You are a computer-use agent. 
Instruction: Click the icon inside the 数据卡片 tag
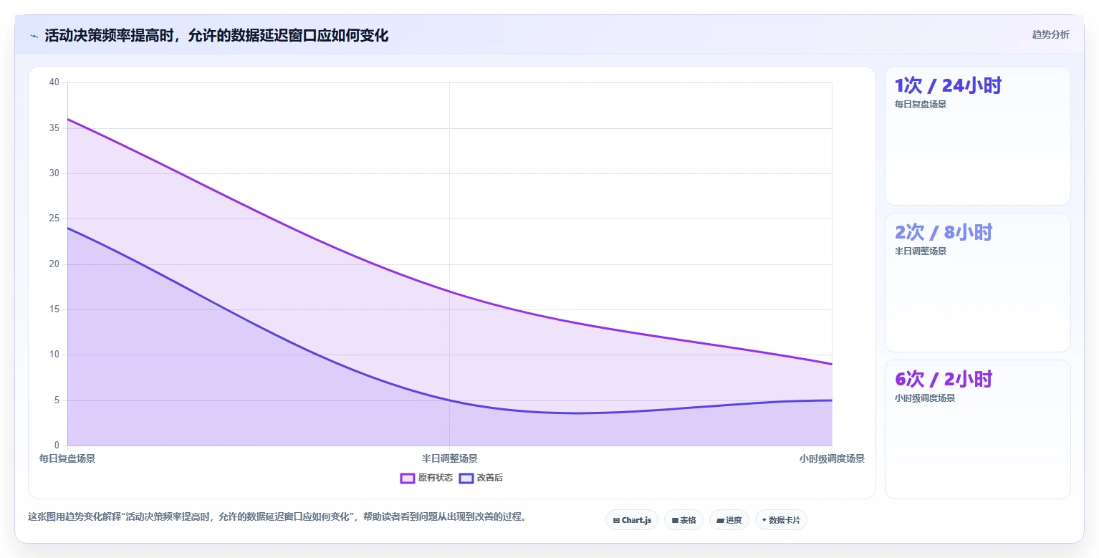point(764,521)
